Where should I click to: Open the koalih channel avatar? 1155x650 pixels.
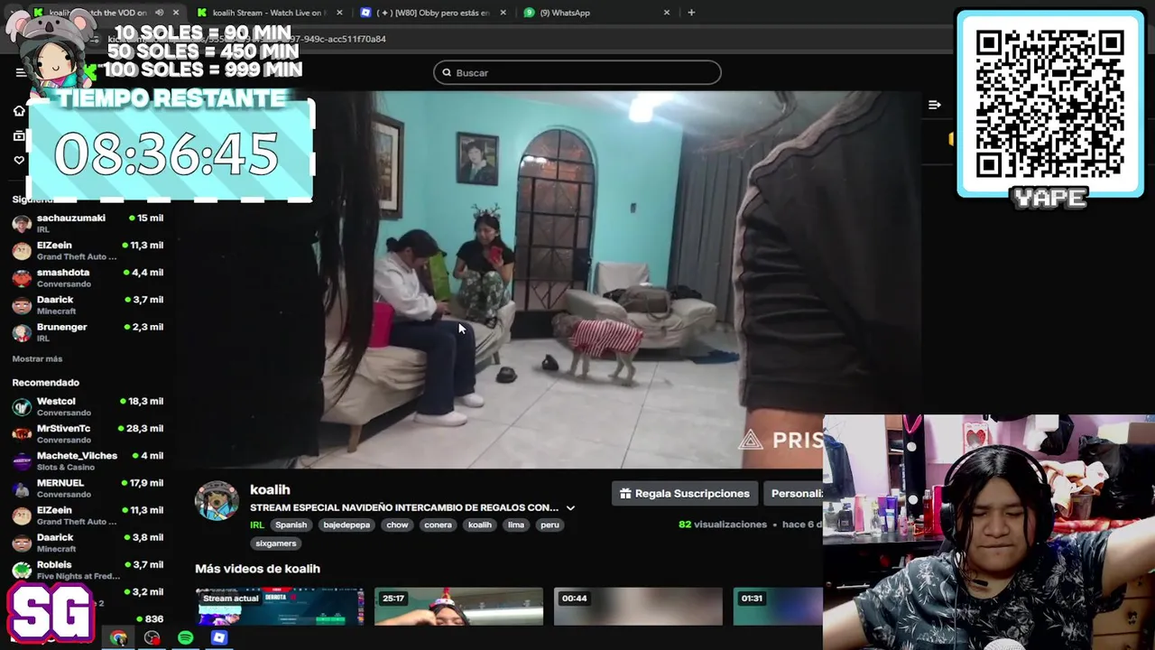pyautogui.click(x=217, y=501)
